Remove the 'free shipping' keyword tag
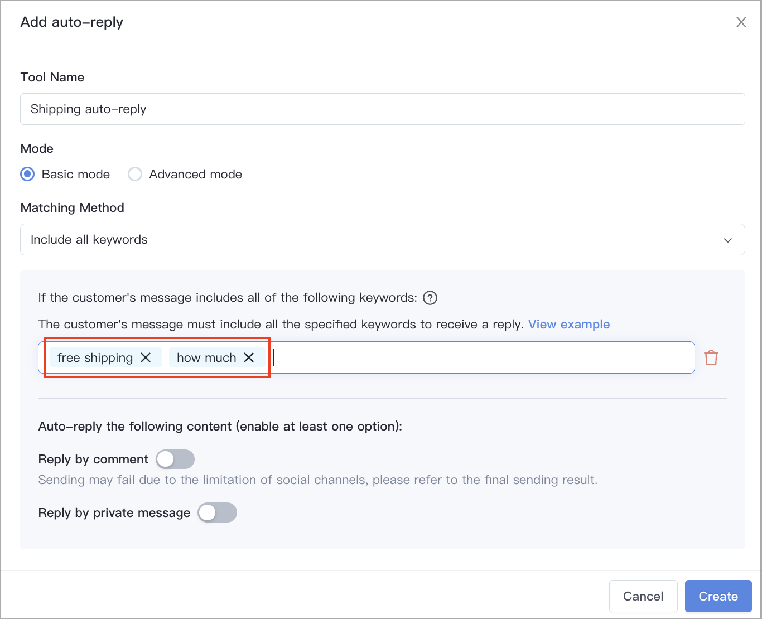 coord(146,357)
